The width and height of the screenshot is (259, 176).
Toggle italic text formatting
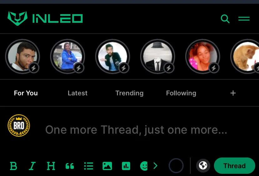[x=32, y=166]
